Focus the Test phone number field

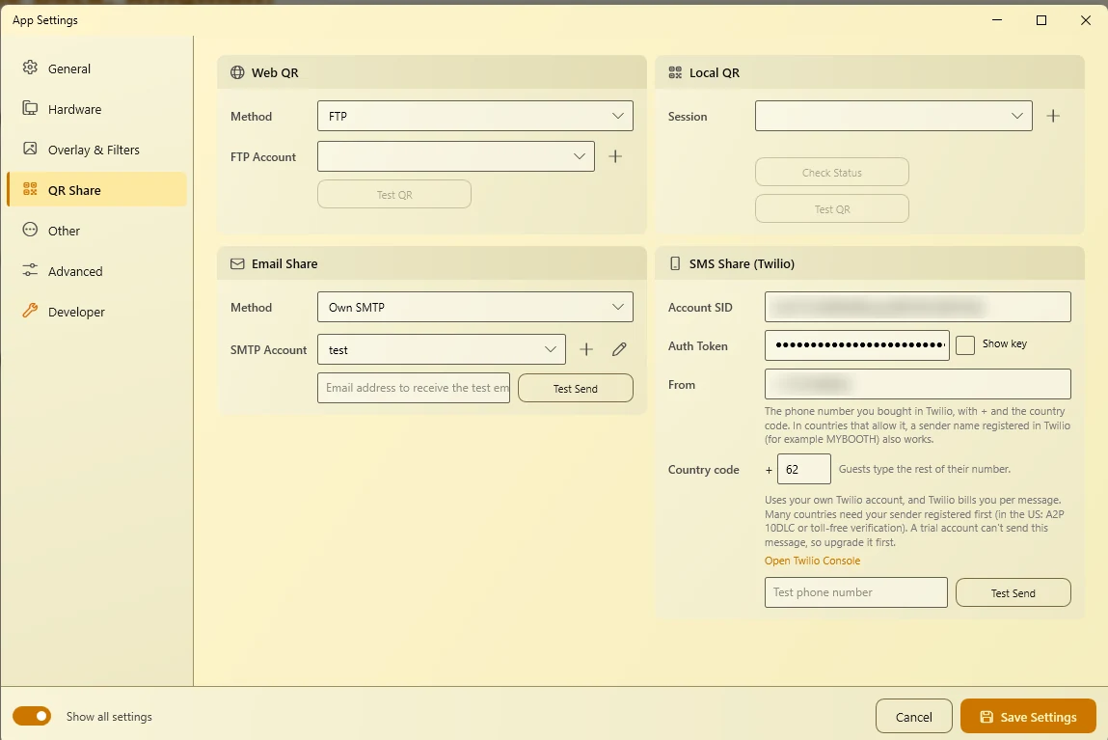click(855, 592)
